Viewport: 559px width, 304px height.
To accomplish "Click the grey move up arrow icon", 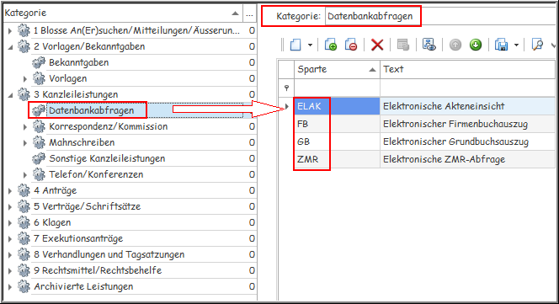I will coord(455,45).
